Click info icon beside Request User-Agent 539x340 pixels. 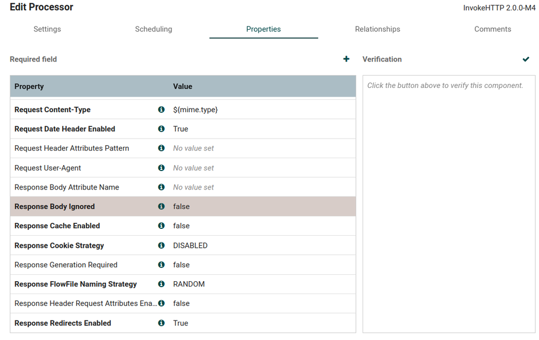point(161,168)
